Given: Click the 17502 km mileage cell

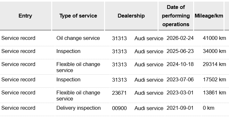Looking at the screenshot, I should pos(214,80).
